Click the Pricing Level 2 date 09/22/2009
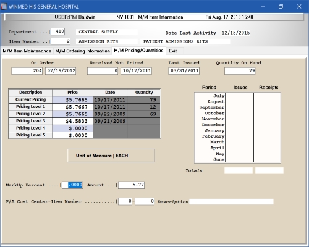This screenshot has width=309, height=247. 110,114
